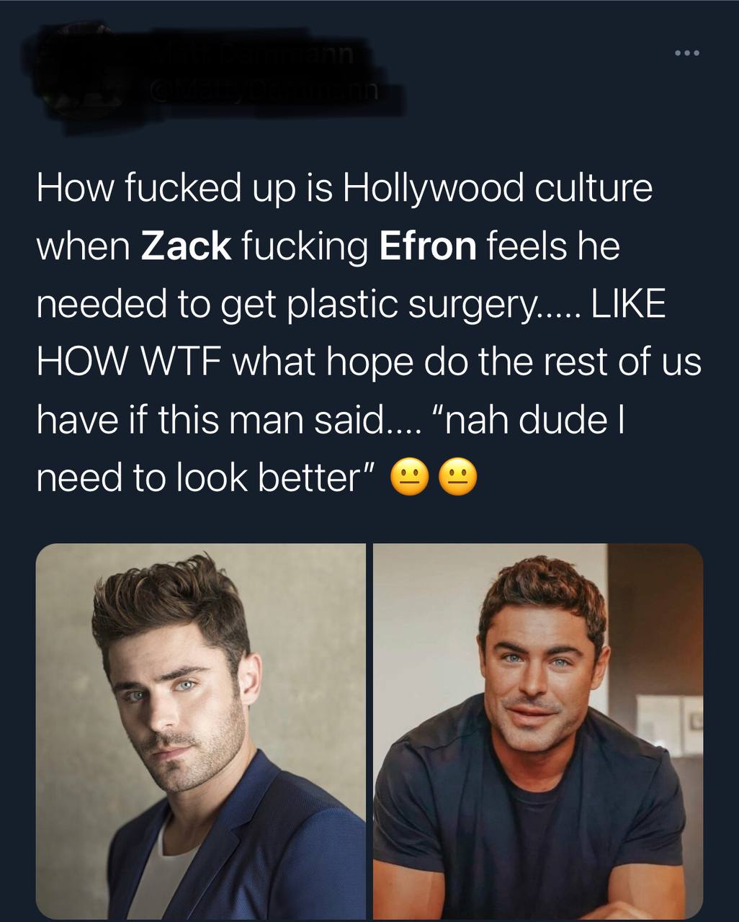Viewport: 739px width, 922px height.
Task: Click the bold word "Zack"
Action: click(187, 247)
